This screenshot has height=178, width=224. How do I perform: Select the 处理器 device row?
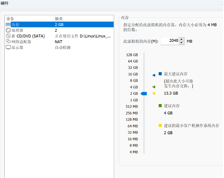(x=59, y=30)
